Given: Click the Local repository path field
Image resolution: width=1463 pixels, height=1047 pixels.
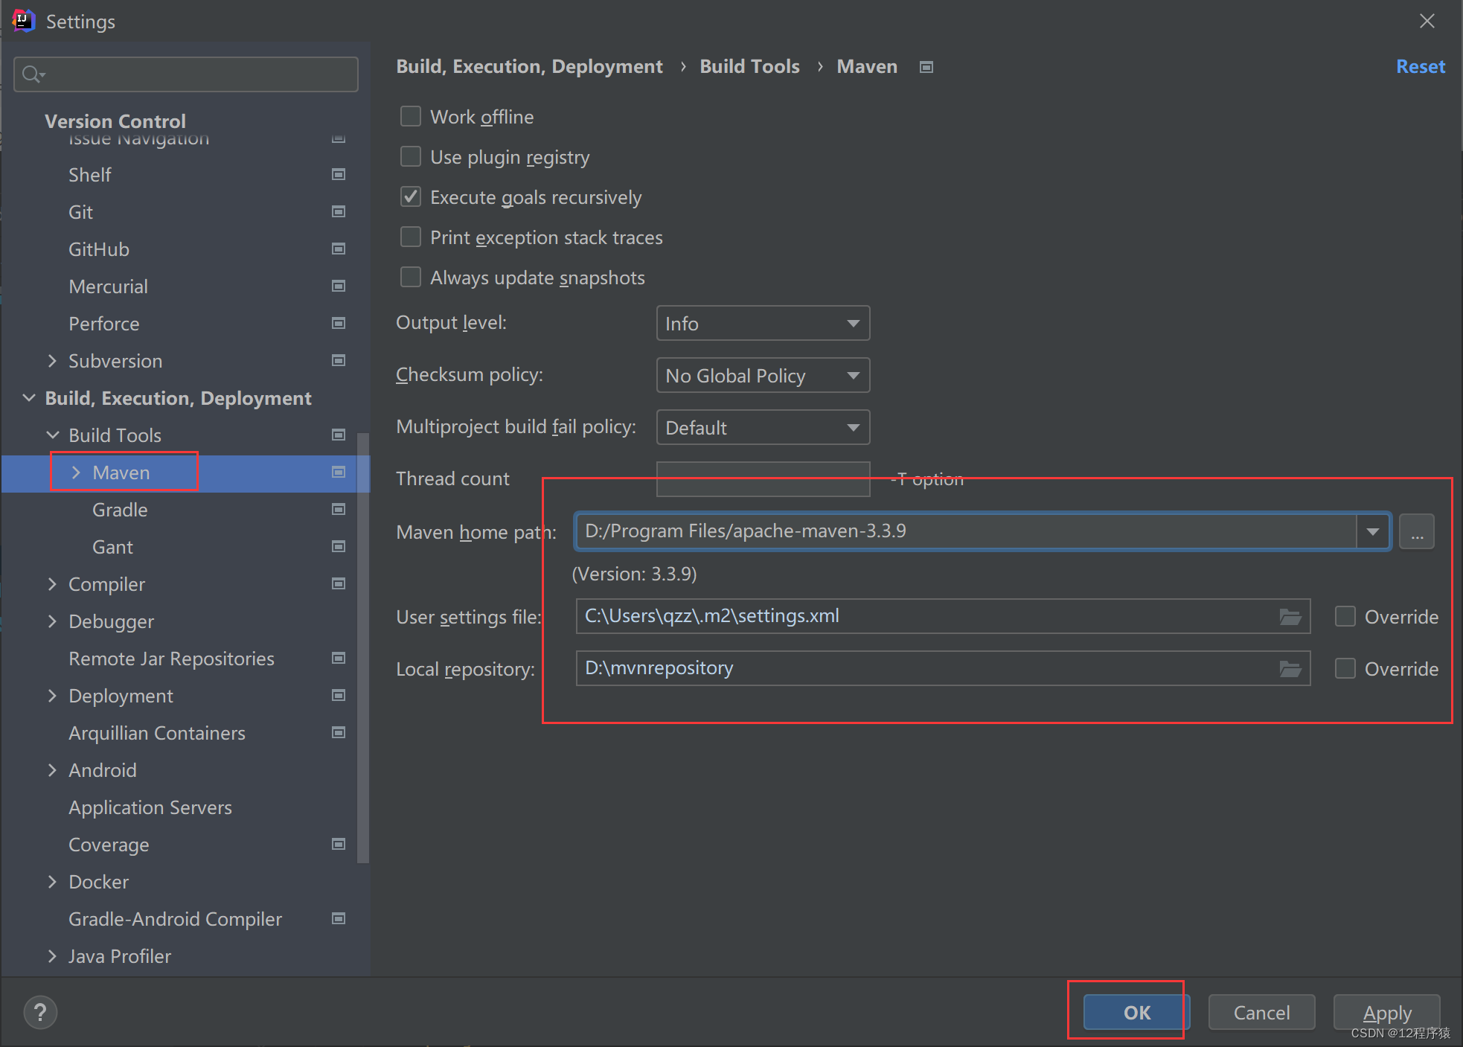Looking at the screenshot, I should point(943,668).
